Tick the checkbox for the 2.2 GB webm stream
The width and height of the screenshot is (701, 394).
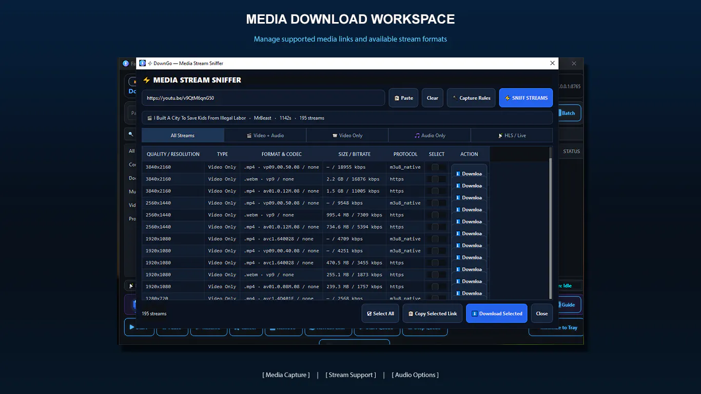[435, 179]
